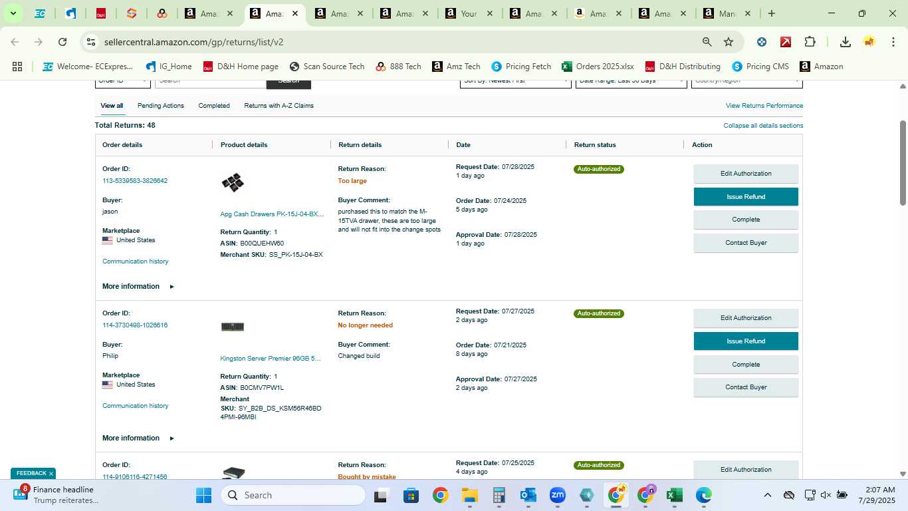The width and height of the screenshot is (908, 511).
Task: Expand More information for jason's order
Action: coord(138,286)
